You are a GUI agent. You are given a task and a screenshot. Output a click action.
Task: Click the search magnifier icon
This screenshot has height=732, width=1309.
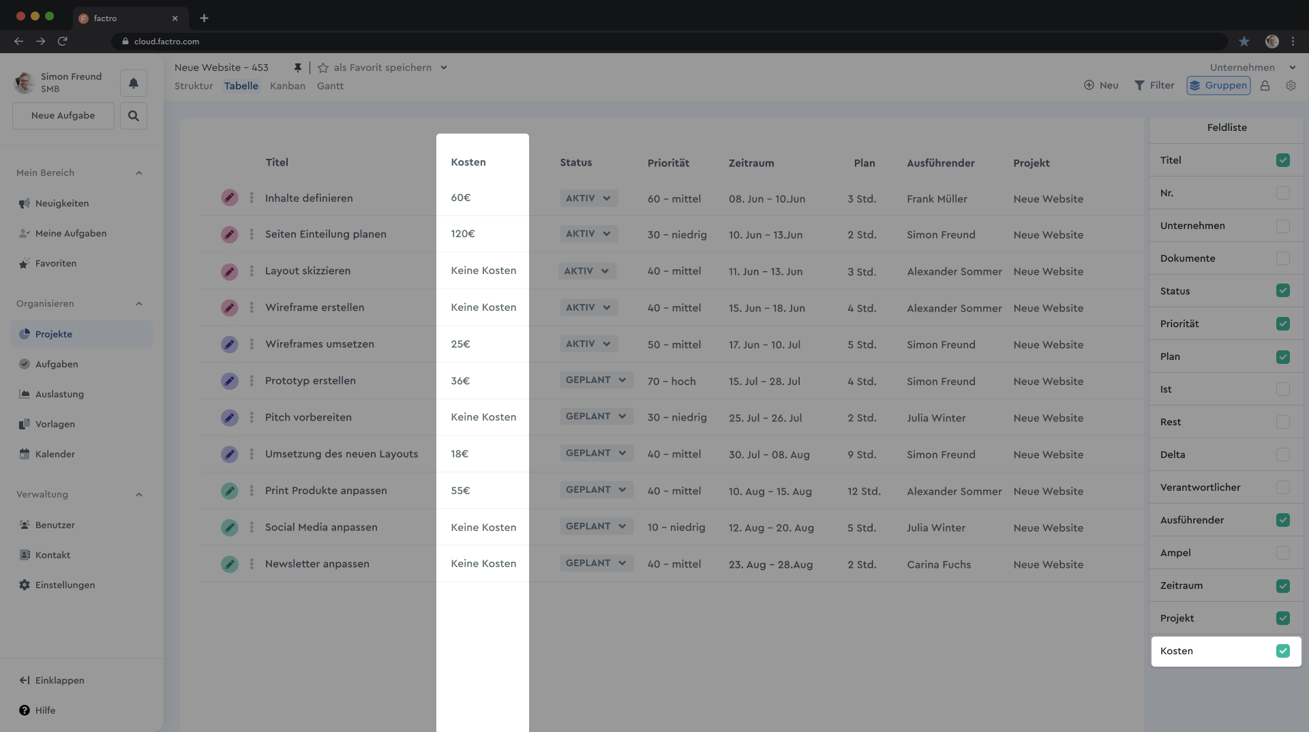tap(134, 116)
